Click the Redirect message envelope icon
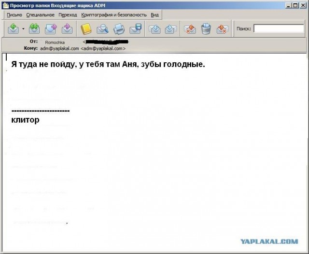The image size is (309, 254). tap(67, 29)
